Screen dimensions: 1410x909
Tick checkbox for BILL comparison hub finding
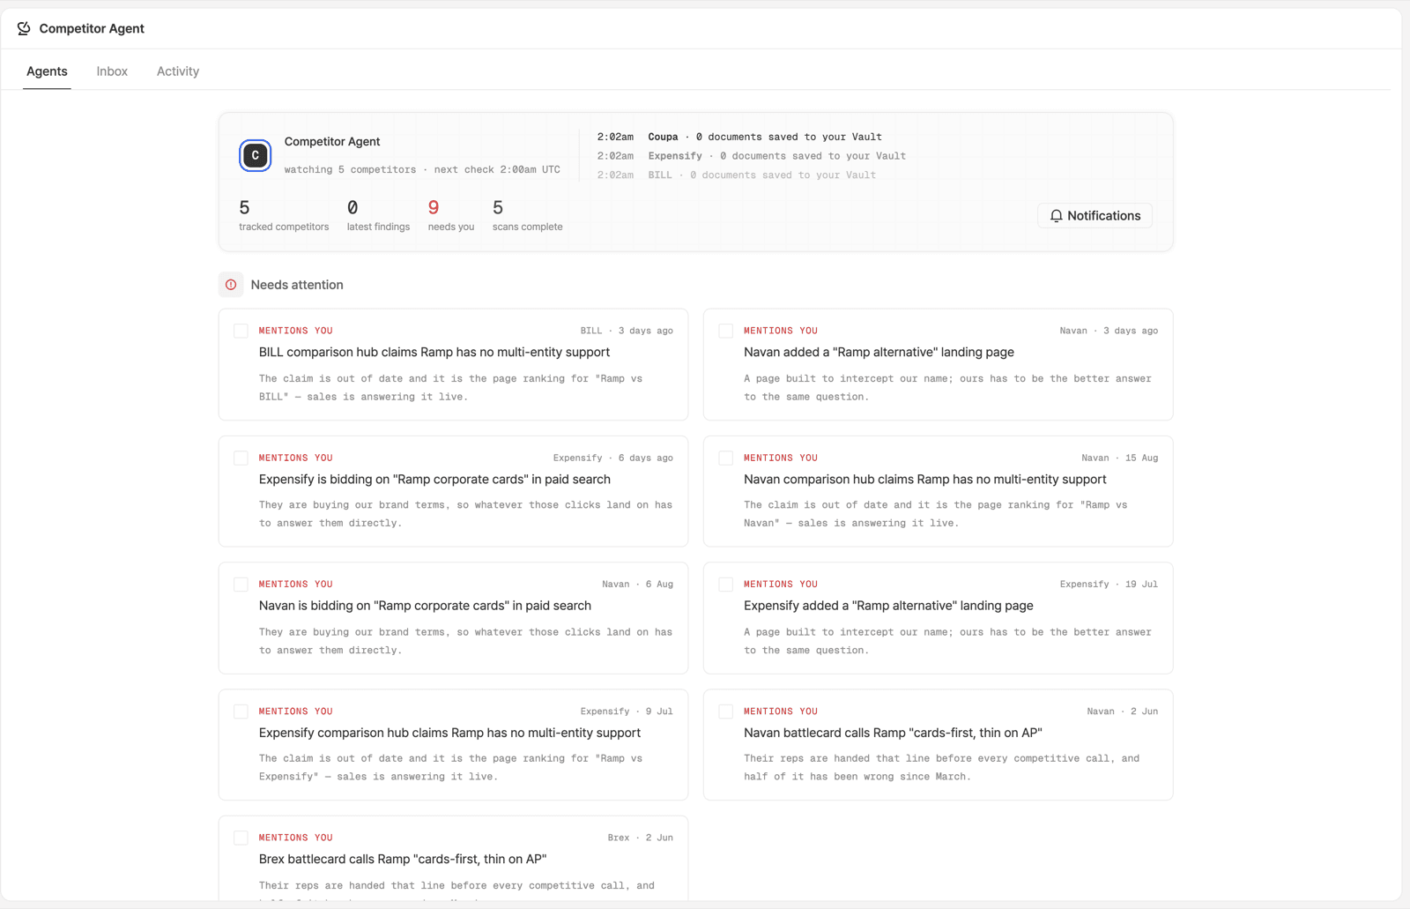(241, 331)
